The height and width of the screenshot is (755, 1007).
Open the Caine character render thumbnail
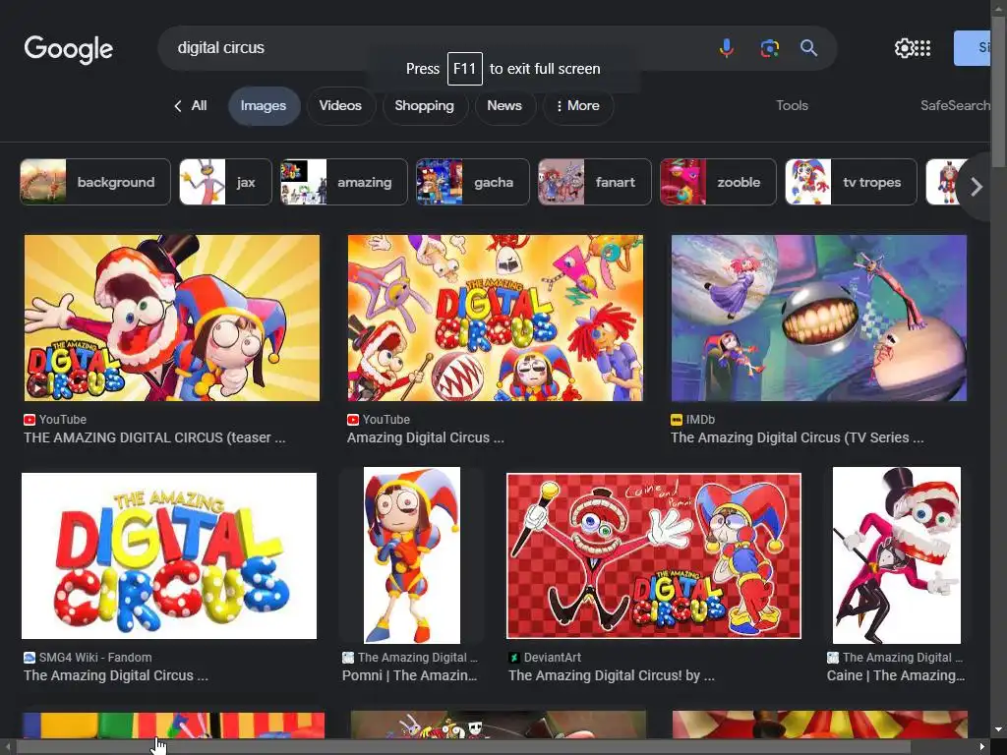click(x=897, y=555)
